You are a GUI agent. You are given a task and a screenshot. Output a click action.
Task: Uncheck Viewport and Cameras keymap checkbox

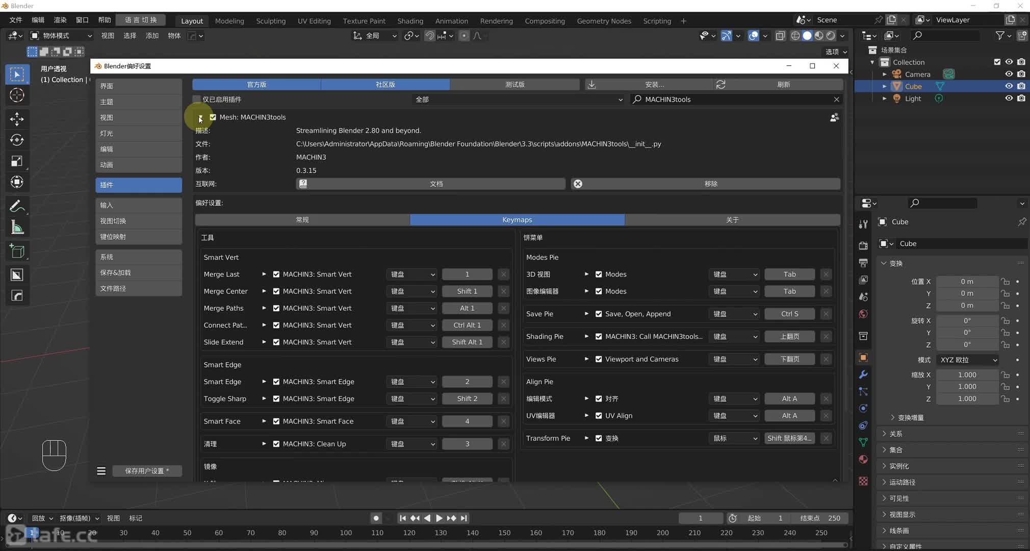(599, 359)
